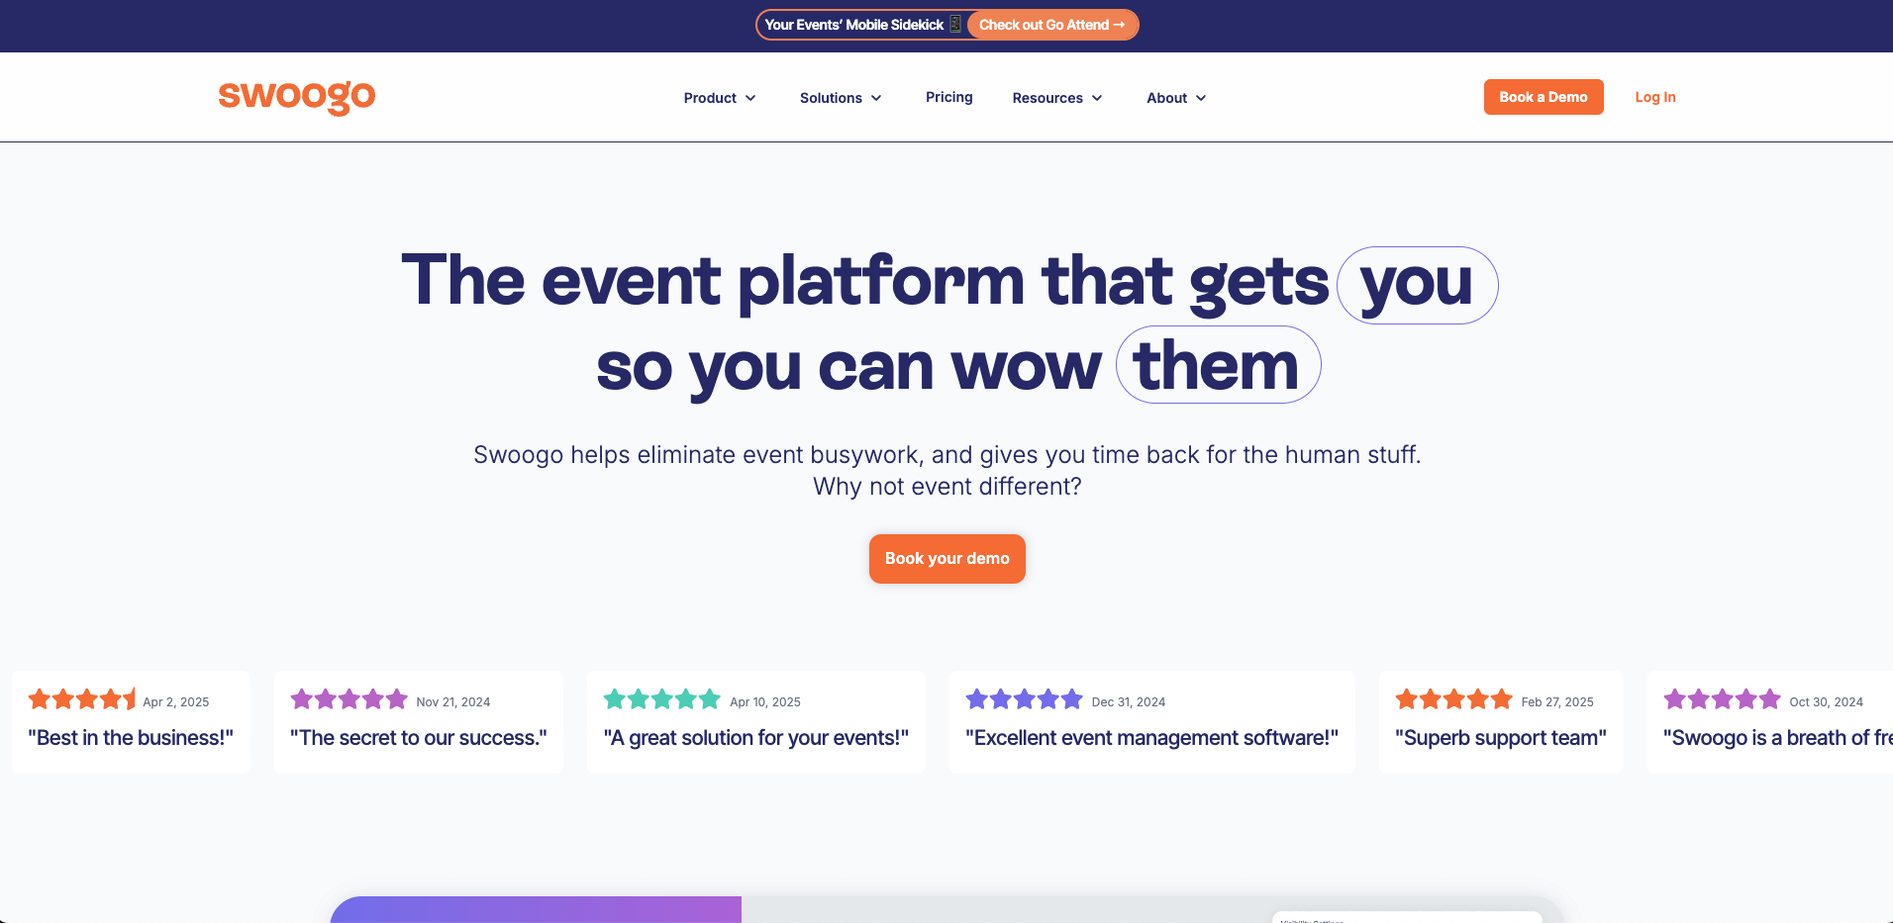Click the Book a Demo button
Image resolution: width=1893 pixels, height=923 pixels.
pyautogui.click(x=1544, y=97)
